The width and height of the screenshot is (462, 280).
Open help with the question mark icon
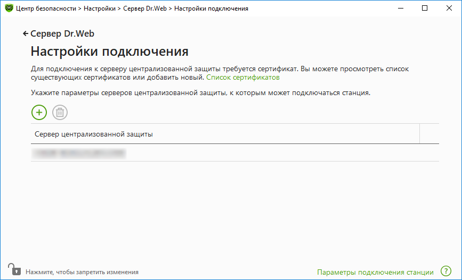(x=446, y=271)
